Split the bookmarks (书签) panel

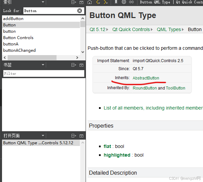[74, 65]
